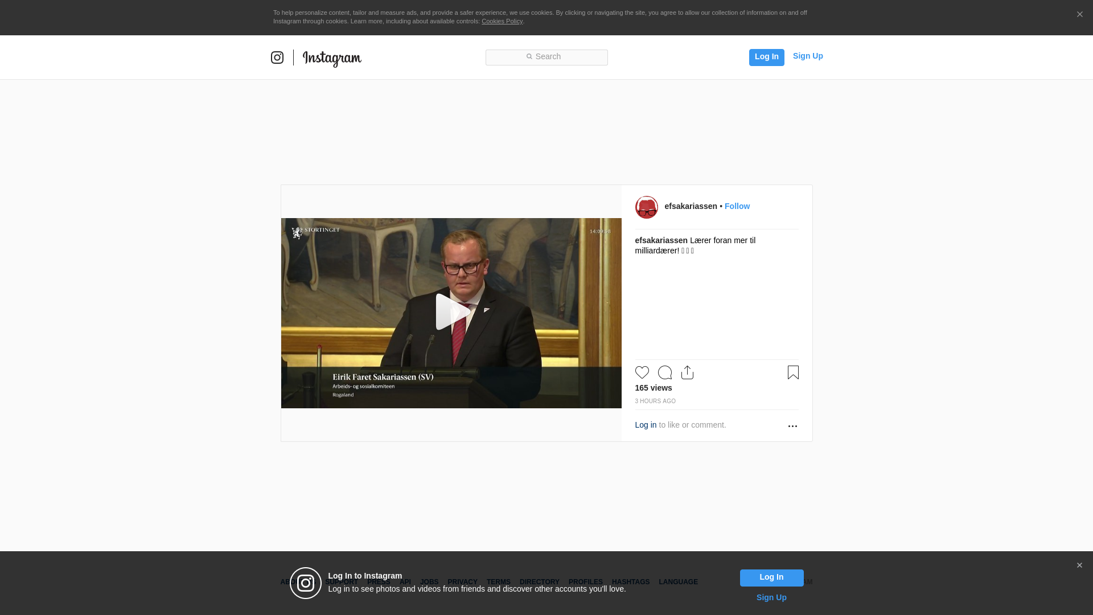Open the Cookies Policy link
The width and height of the screenshot is (1093, 615).
click(x=502, y=21)
